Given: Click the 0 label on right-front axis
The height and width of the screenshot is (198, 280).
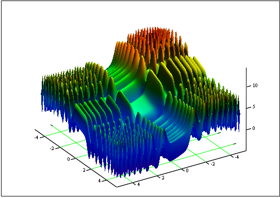Looking at the screenshot, I should click(x=187, y=171).
